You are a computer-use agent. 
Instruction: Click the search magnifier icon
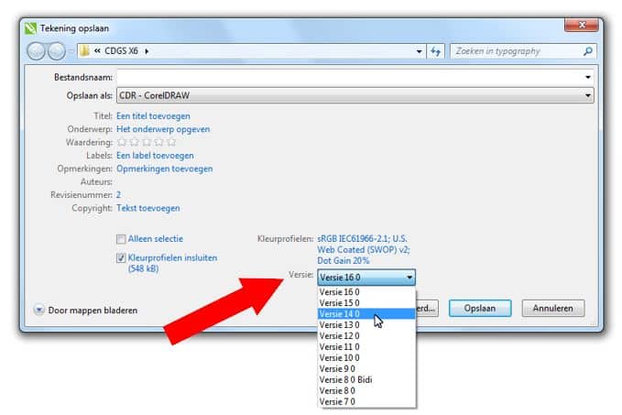(x=588, y=51)
